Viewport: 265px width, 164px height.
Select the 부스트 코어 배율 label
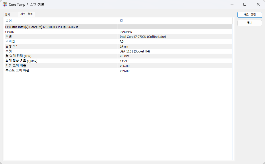pyautogui.click(x=17, y=71)
